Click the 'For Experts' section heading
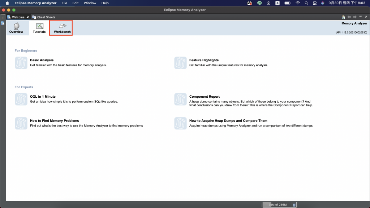370x208 pixels. 24,87
